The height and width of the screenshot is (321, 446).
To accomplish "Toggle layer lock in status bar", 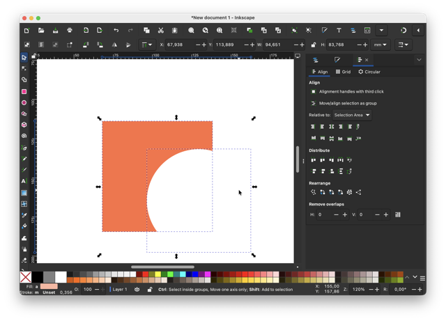I will (x=150, y=290).
